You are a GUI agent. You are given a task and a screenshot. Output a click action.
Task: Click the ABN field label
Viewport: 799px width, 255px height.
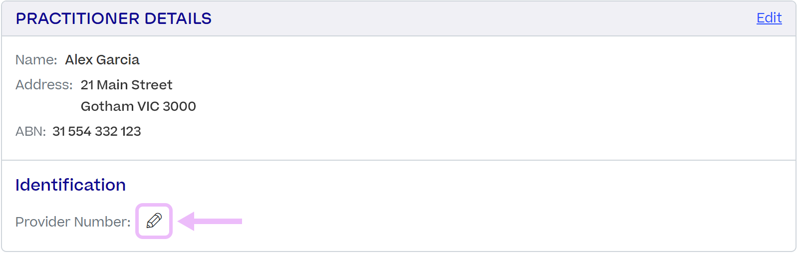pyautogui.click(x=30, y=131)
